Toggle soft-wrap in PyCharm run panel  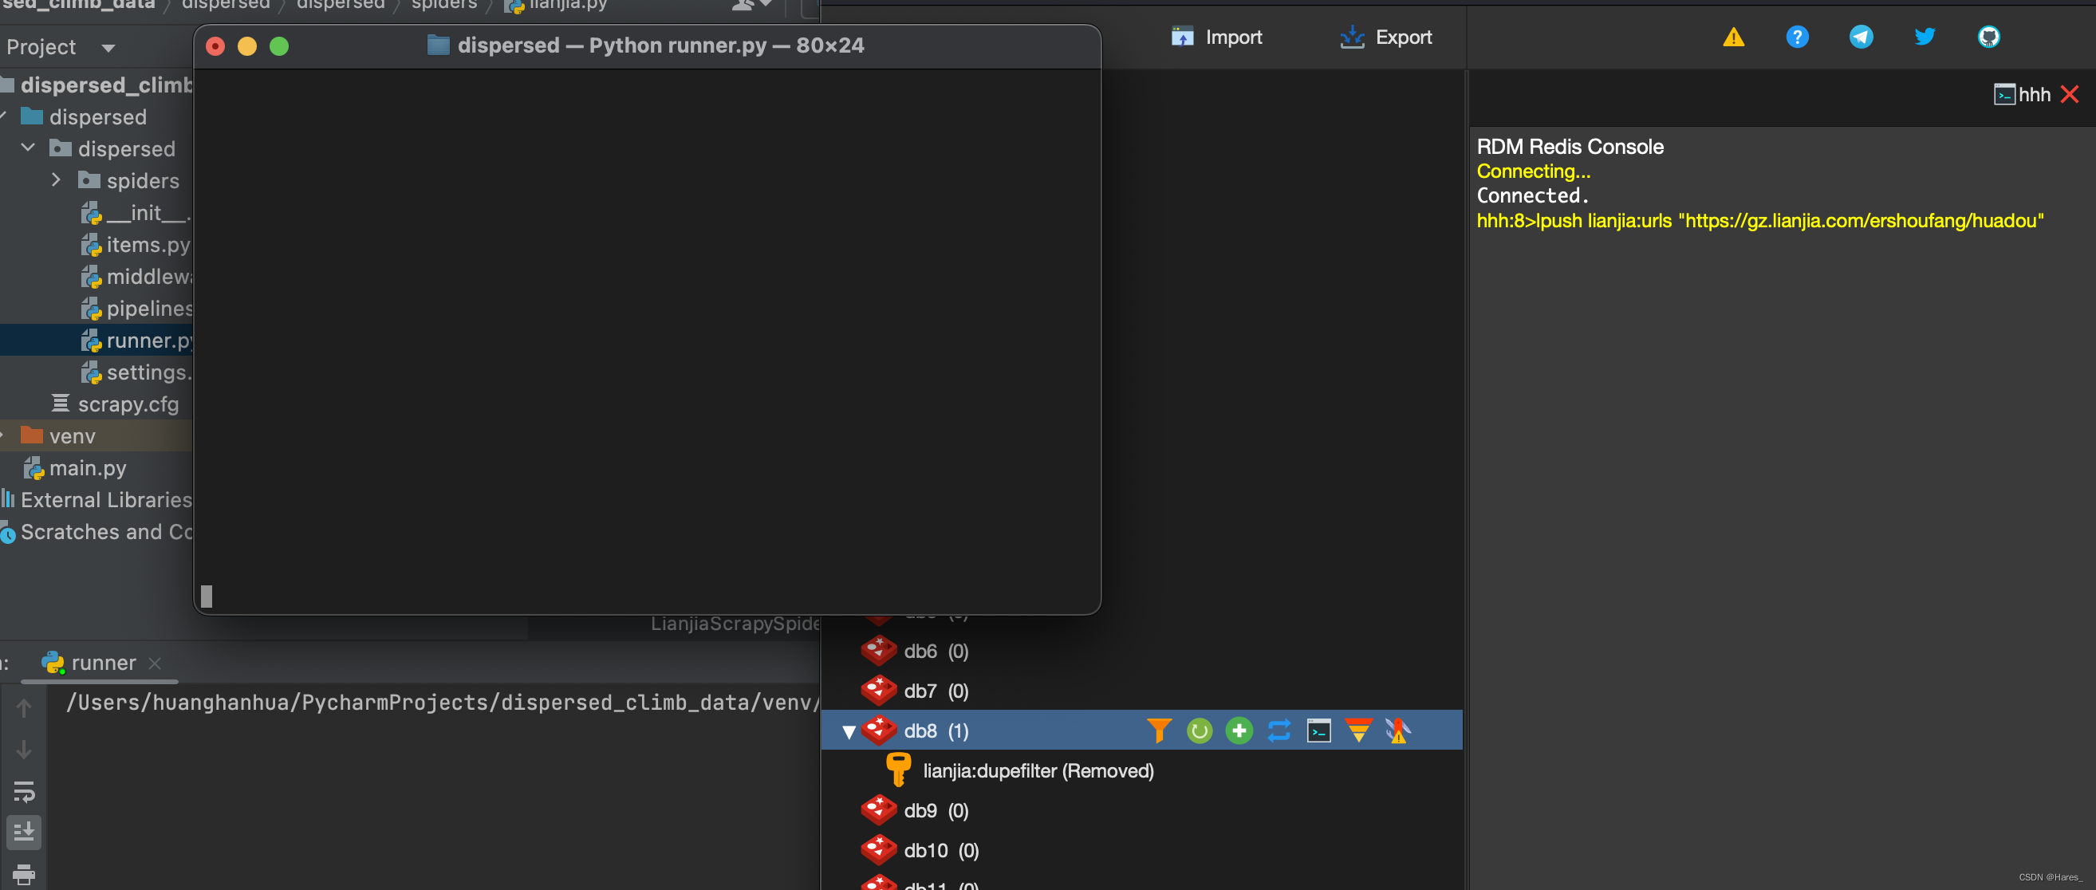(x=24, y=791)
